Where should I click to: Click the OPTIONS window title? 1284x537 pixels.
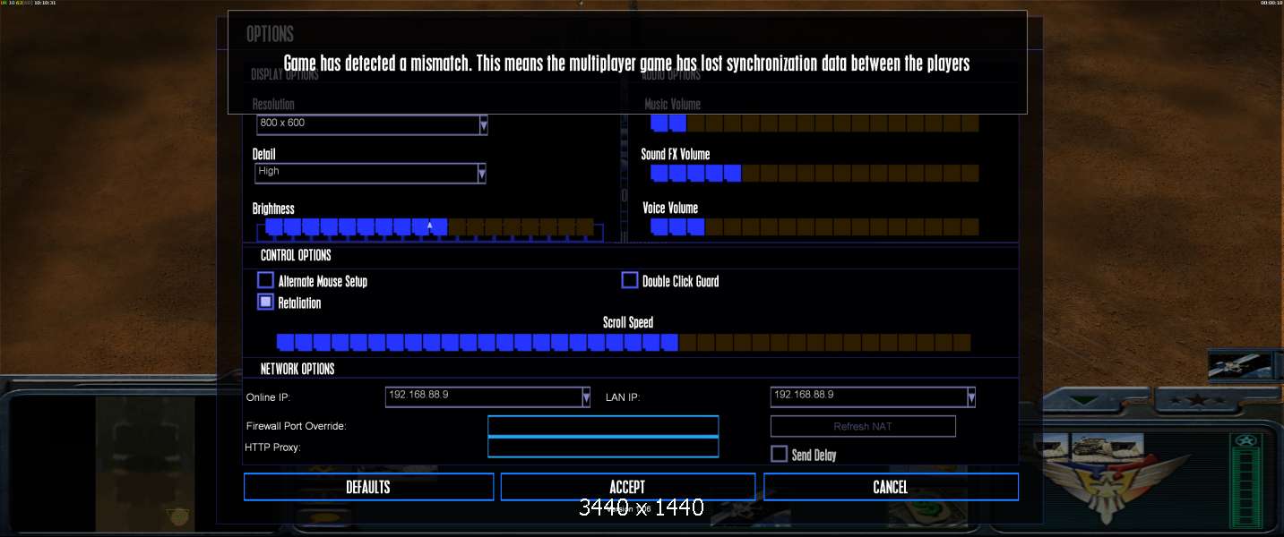(270, 34)
